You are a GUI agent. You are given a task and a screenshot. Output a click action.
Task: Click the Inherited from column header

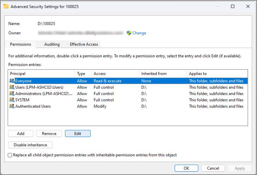click(163, 74)
